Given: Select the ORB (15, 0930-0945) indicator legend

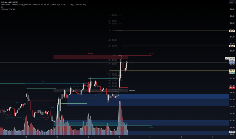Looking at the screenshot, I should [8, 9].
